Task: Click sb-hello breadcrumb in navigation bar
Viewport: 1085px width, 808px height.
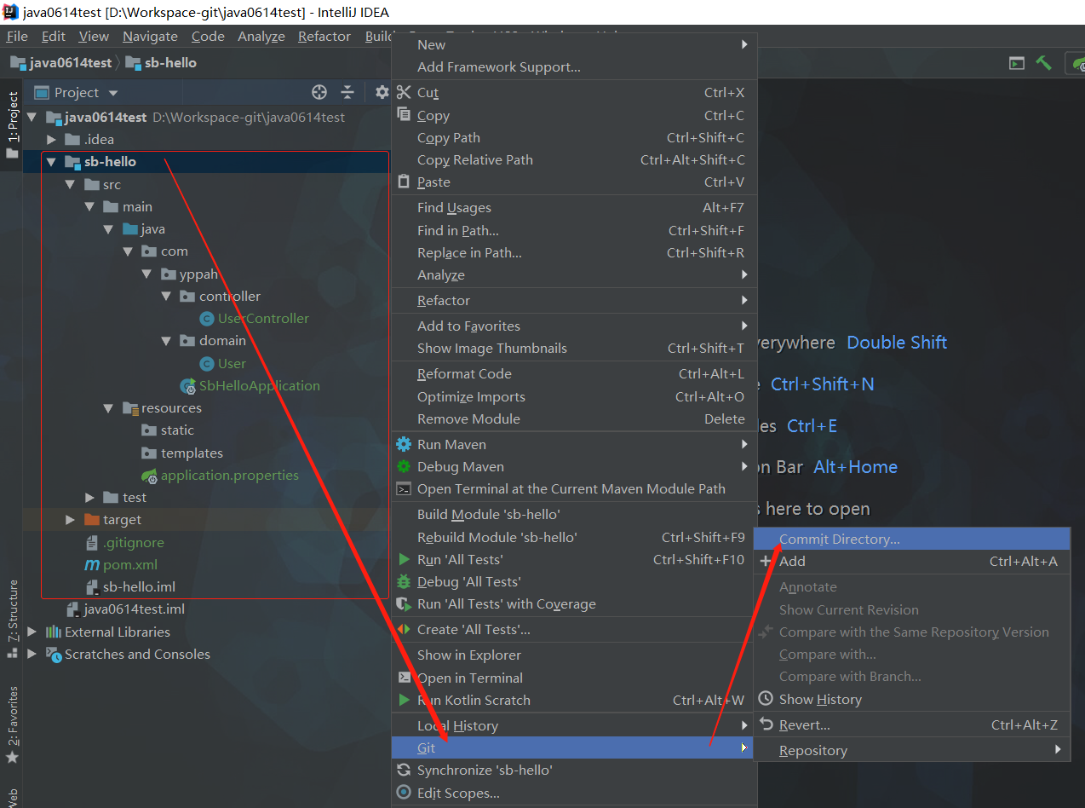Action: (x=169, y=63)
